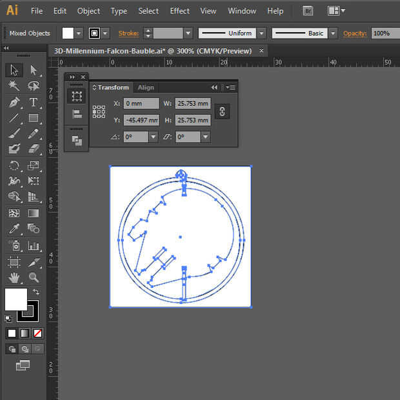Open the rotate angle dropdown
Image resolution: width=400 pixels, height=400 pixels.
[153, 137]
